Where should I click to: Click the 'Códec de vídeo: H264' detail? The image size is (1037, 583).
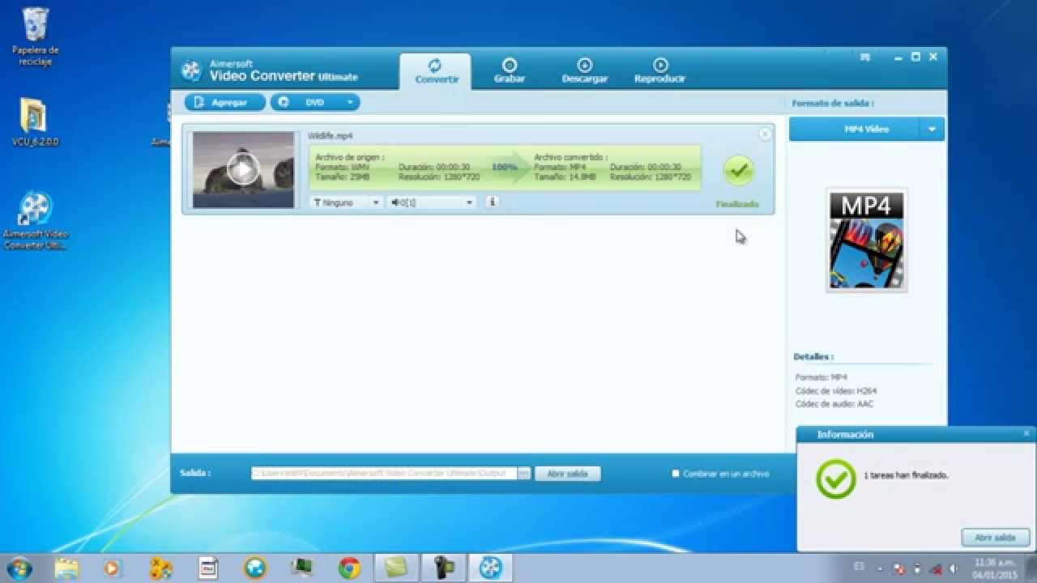[x=836, y=390]
